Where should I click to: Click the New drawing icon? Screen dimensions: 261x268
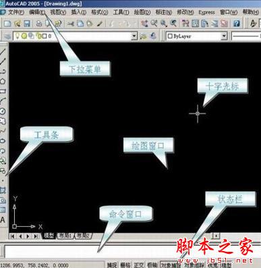click(x=7, y=24)
